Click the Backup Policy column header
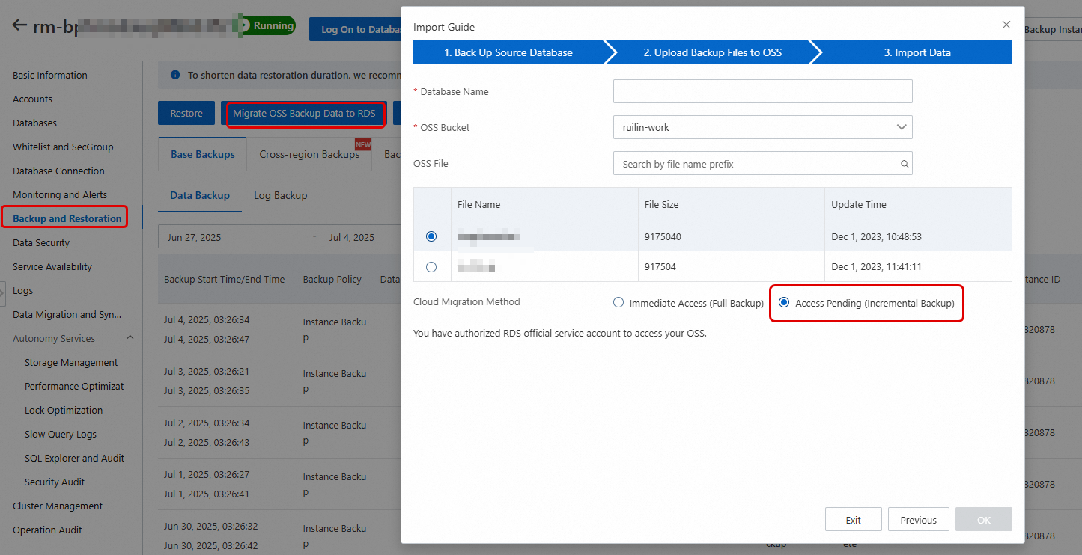The width and height of the screenshot is (1082, 555). (x=332, y=279)
